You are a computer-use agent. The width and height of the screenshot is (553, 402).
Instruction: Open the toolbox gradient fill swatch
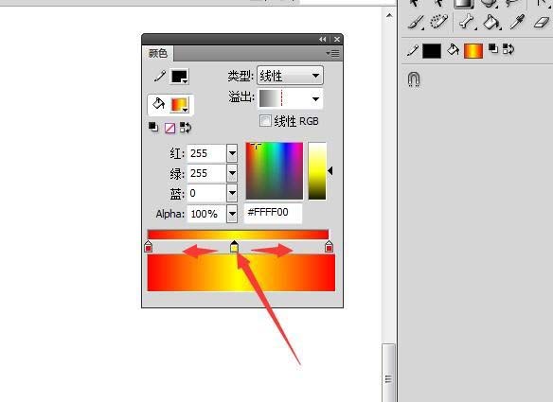point(473,51)
